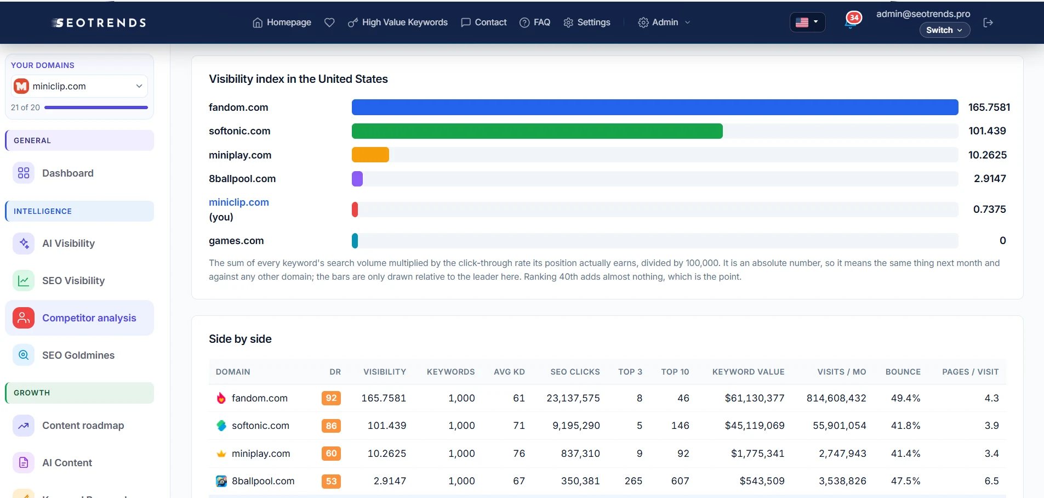Click the DR 92 badge for fandom.com
Screen dimensions: 1044x498
click(x=331, y=398)
